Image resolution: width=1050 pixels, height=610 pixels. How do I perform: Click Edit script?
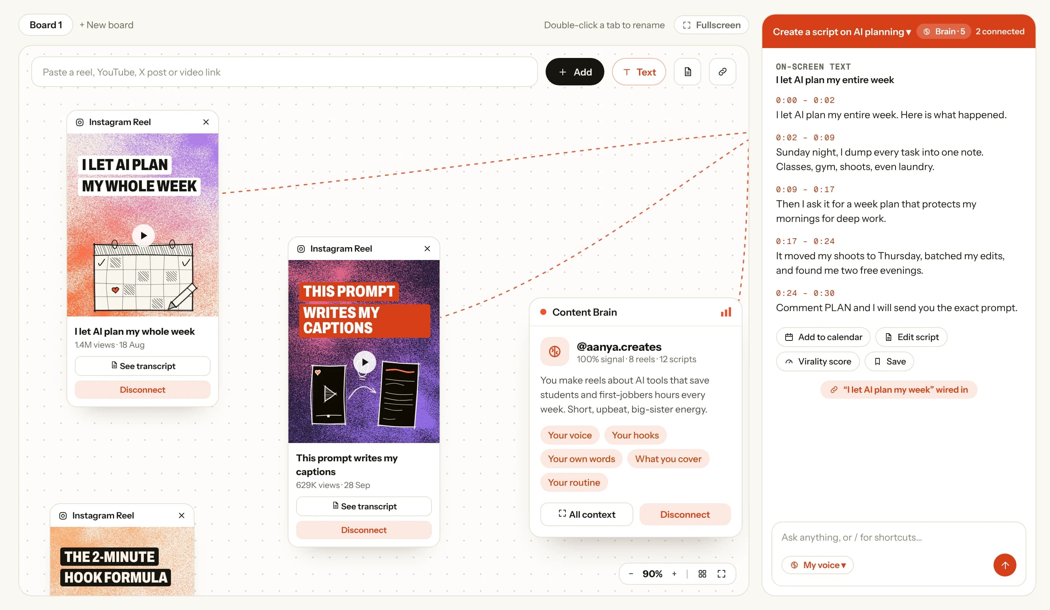tap(911, 337)
